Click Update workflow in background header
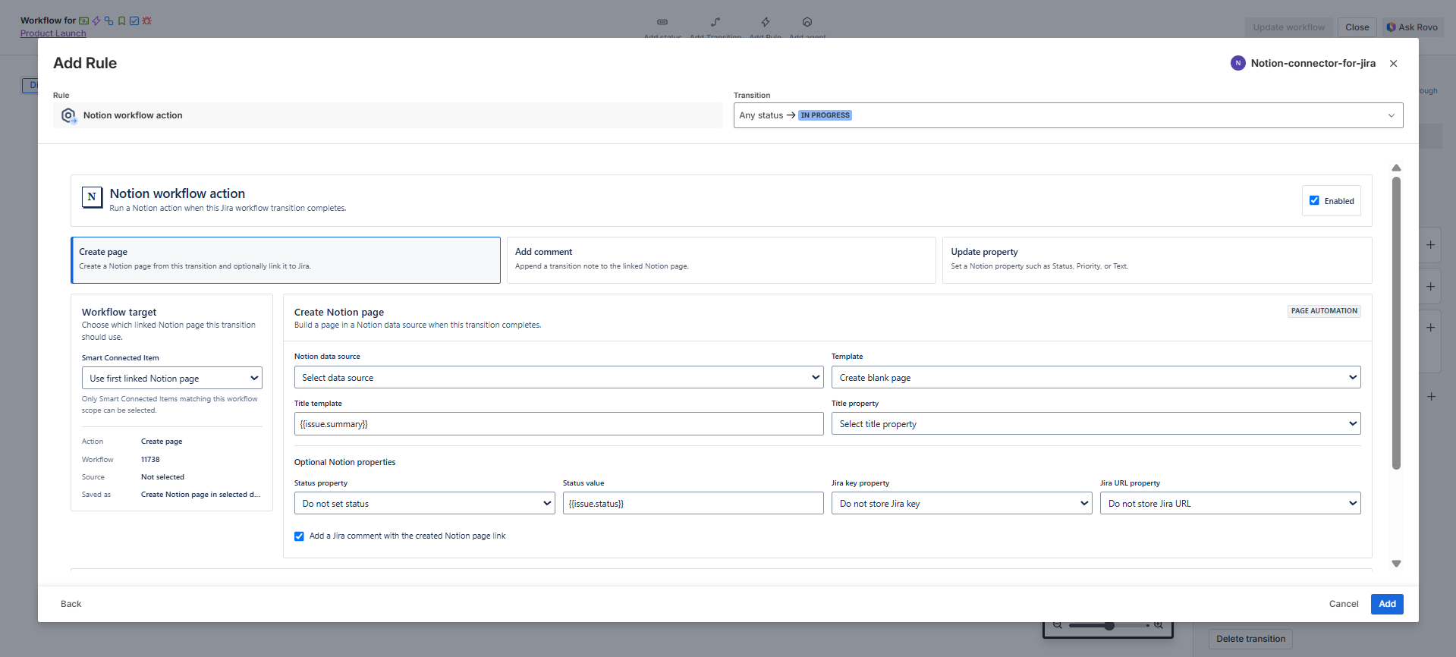The width and height of the screenshot is (1456, 657). pos(1289,27)
